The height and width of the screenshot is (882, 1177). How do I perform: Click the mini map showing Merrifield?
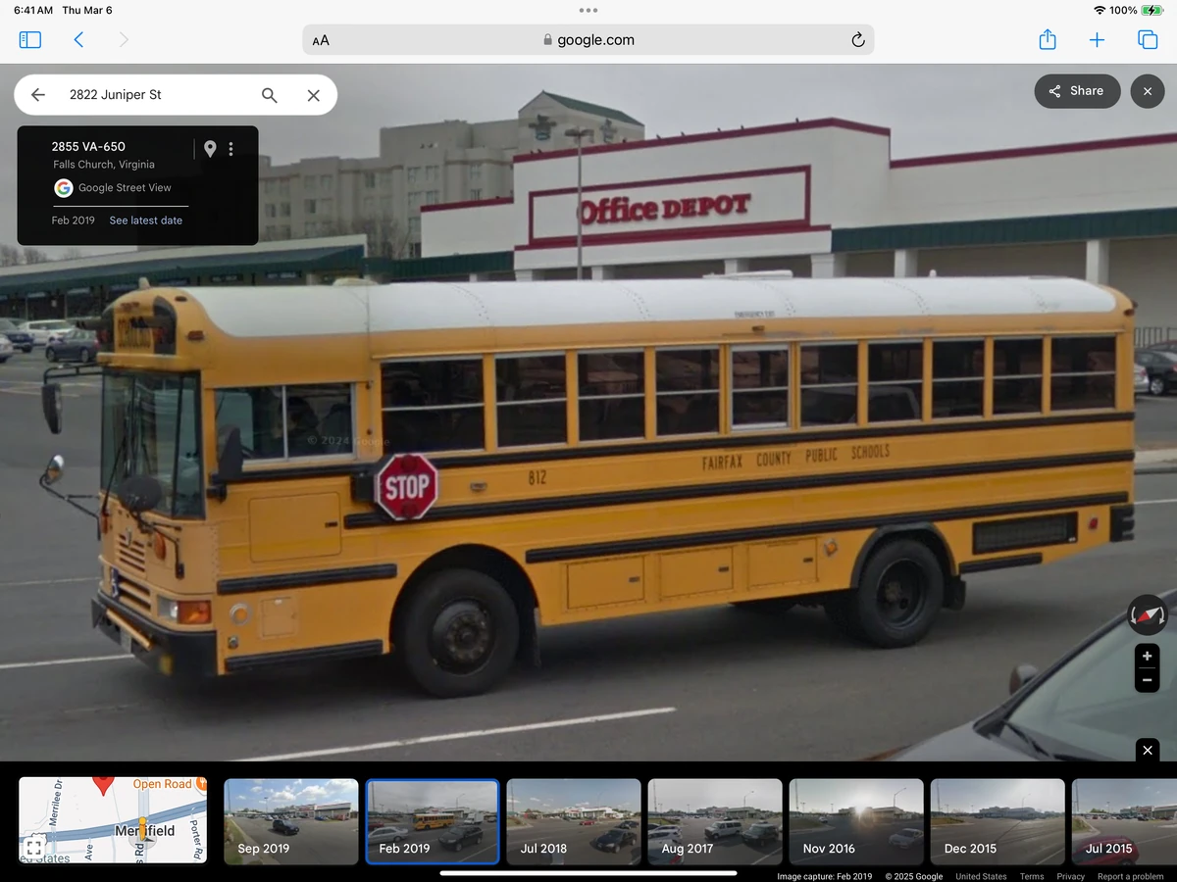pyautogui.click(x=112, y=821)
